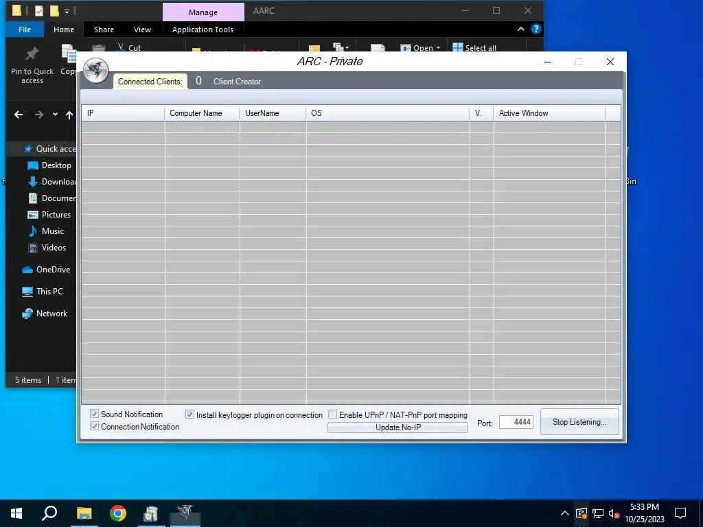Viewport: 703px width, 527px height.
Task: Click the muted volume tray icon
Action: click(x=614, y=513)
